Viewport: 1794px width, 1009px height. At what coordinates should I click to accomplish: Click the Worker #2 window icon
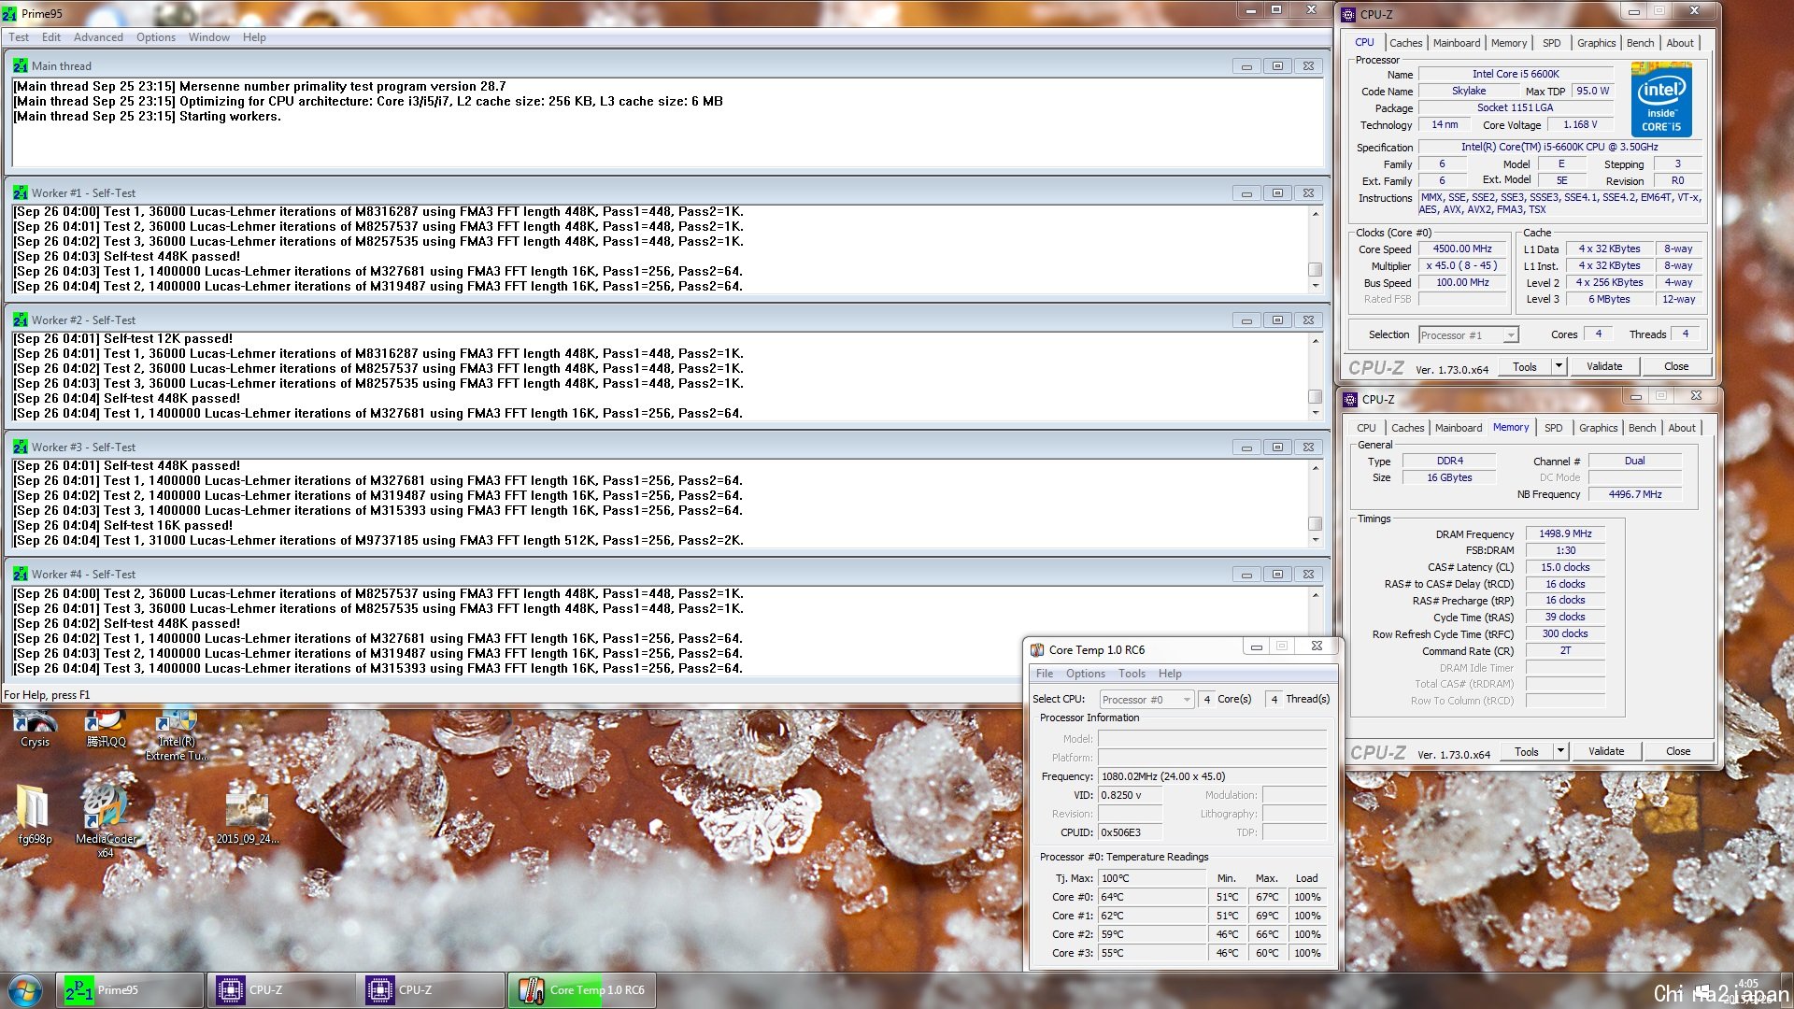click(x=21, y=320)
